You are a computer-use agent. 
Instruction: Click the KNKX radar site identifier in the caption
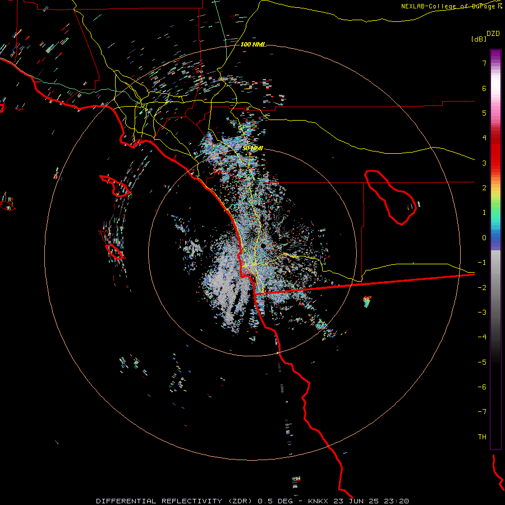318,501
